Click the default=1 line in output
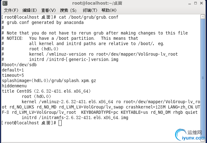Image resolution: width=207 pixels, height=143 pixels. click(13, 70)
